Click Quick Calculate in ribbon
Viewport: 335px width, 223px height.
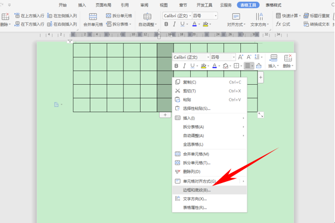(289, 16)
